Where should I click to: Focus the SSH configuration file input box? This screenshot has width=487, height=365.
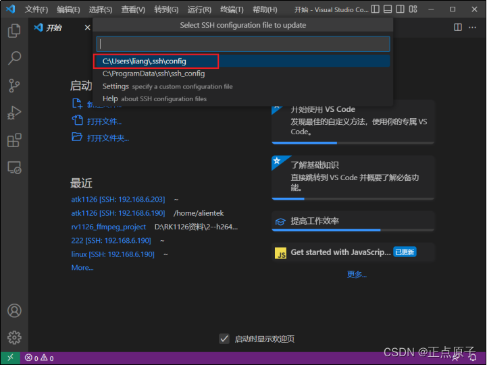coord(243,44)
